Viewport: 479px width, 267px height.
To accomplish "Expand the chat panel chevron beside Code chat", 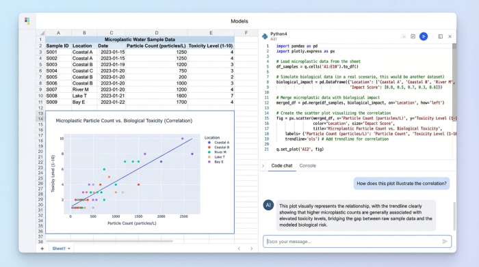I will (x=263, y=166).
